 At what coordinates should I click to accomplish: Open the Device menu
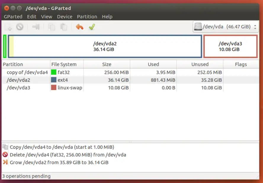(65, 17)
